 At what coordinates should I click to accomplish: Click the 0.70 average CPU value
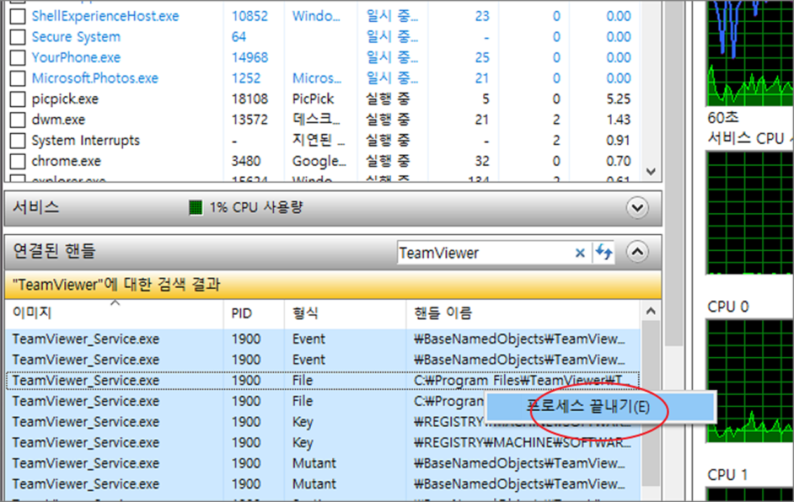[x=618, y=161]
